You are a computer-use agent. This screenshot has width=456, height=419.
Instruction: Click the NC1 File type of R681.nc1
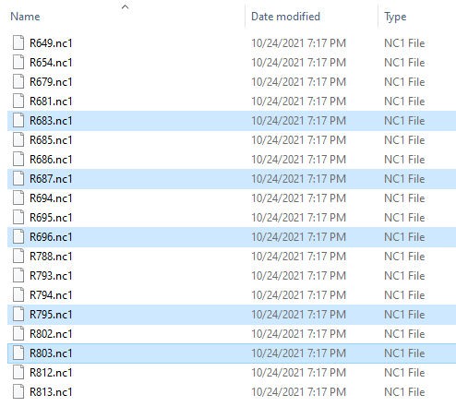pyautogui.click(x=404, y=102)
